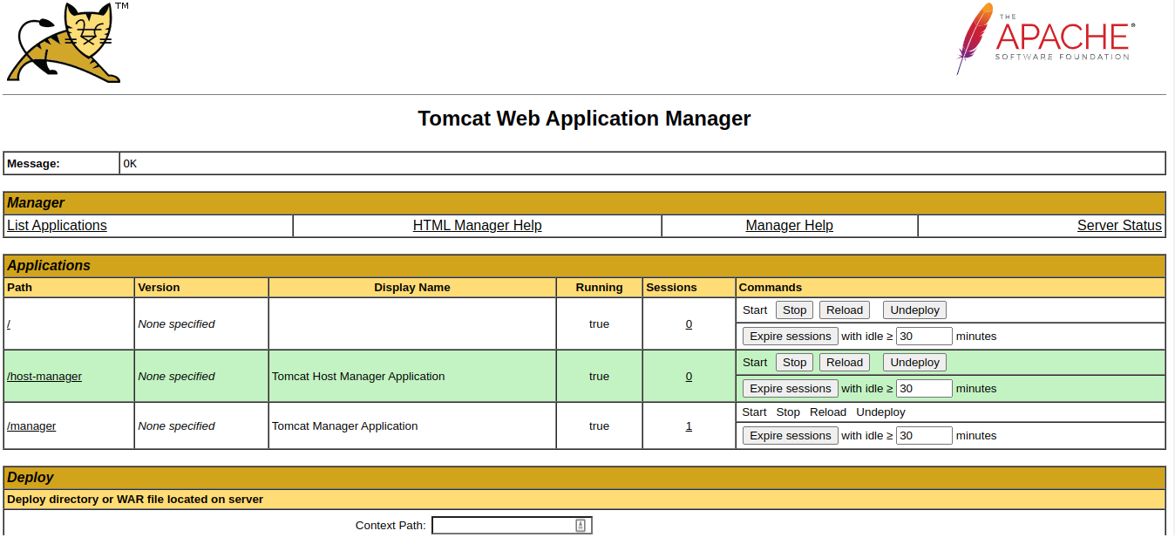Reload the /host-manager application

[844, 362]
